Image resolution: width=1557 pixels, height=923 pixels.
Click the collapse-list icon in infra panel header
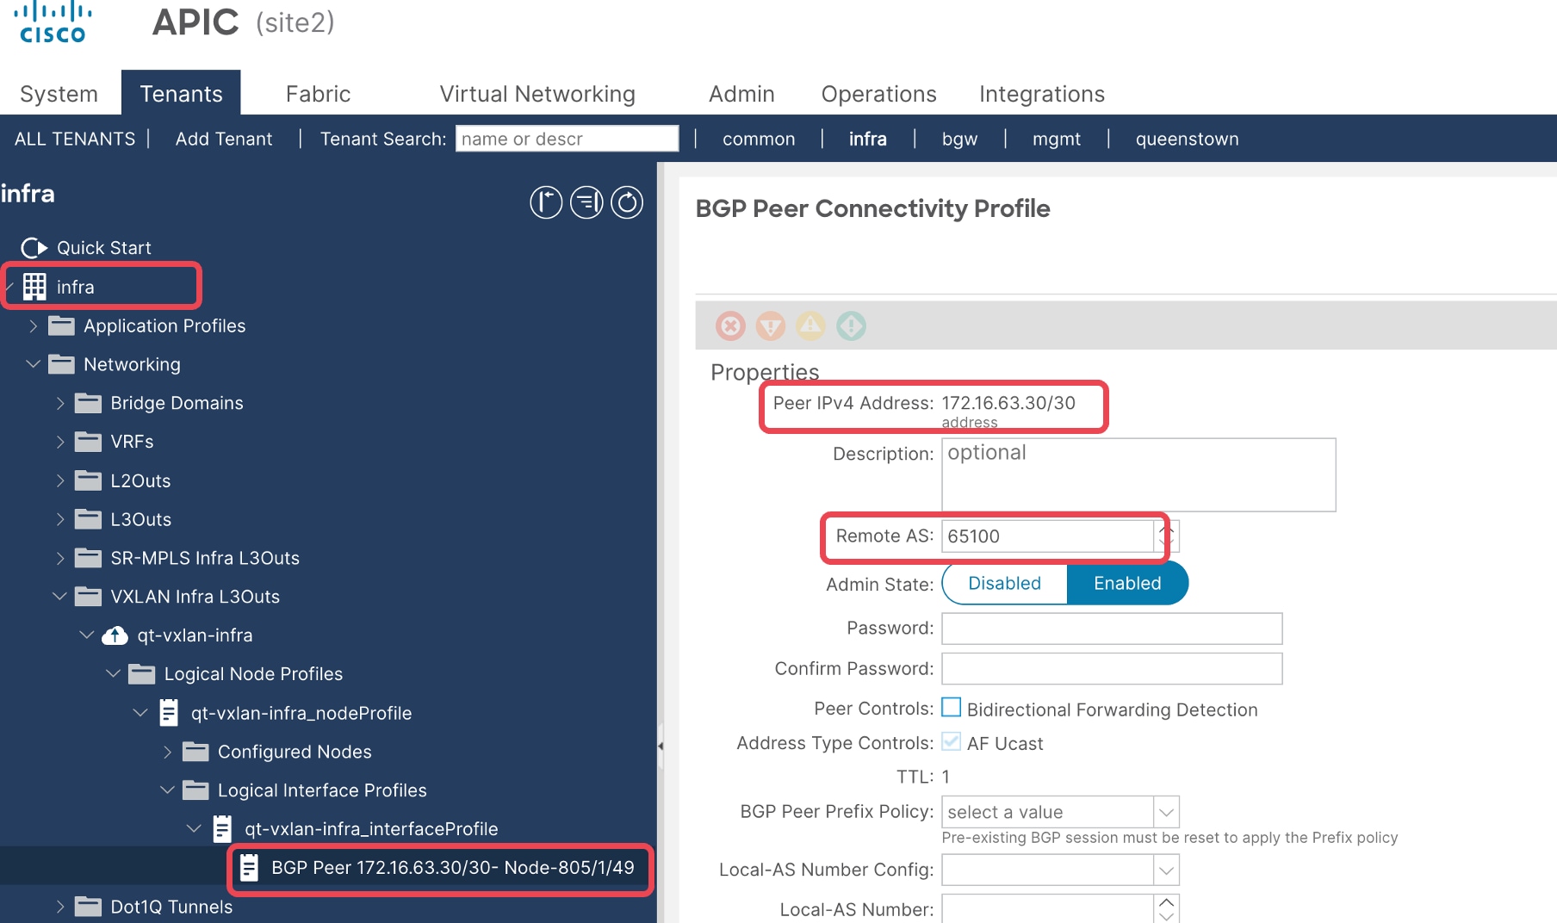[x=586, y=202]
